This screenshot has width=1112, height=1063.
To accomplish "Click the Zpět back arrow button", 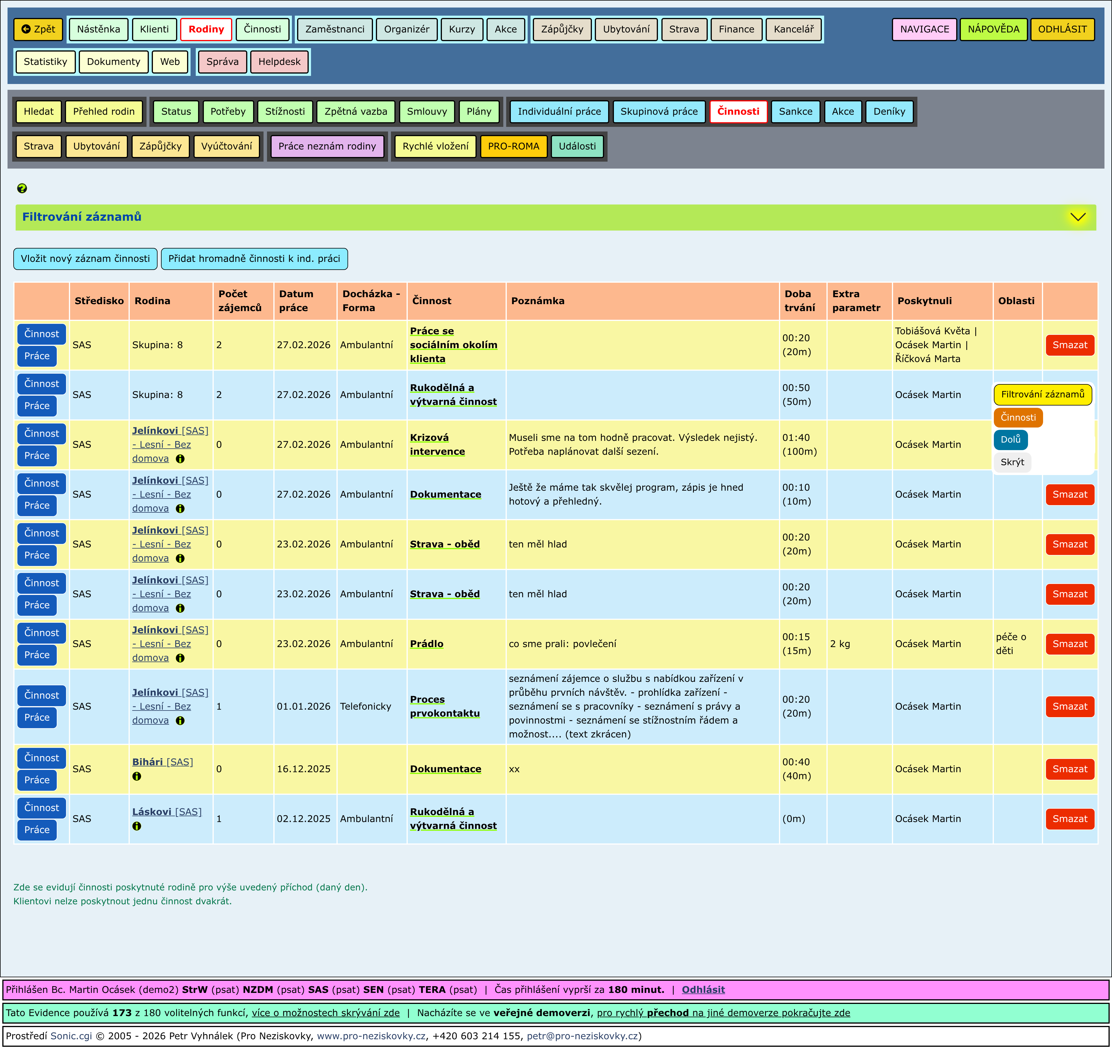I will click(x=38, y=30).
